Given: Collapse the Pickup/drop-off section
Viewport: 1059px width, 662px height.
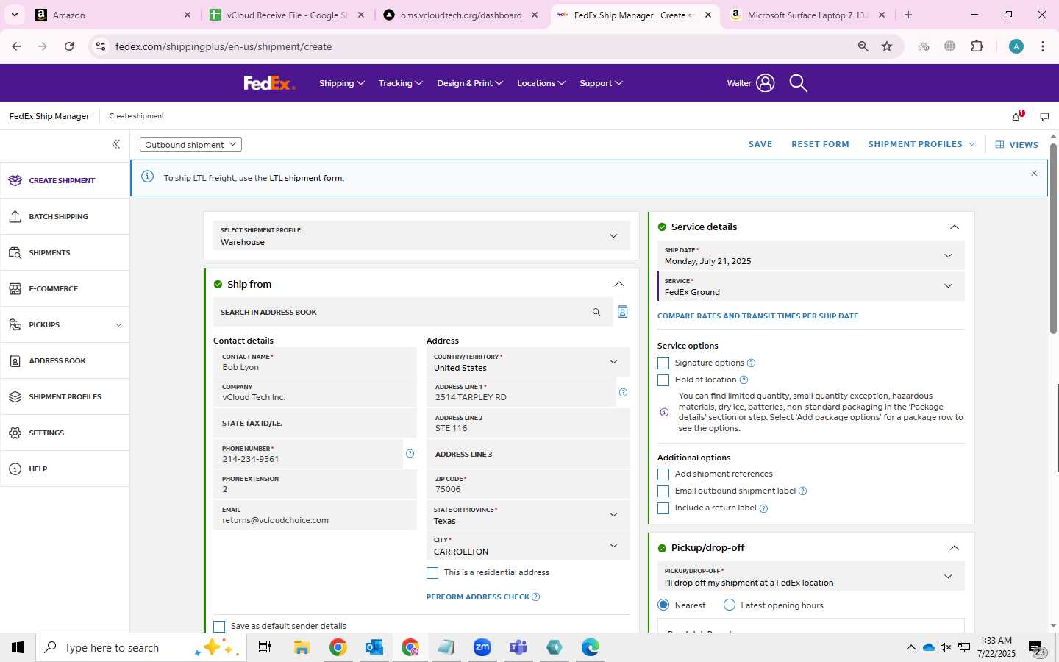Looking at the screenshot, I should 955,548.
